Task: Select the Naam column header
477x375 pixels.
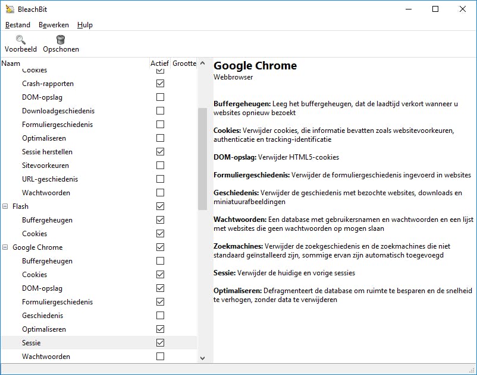Action: tap(75, 63)
